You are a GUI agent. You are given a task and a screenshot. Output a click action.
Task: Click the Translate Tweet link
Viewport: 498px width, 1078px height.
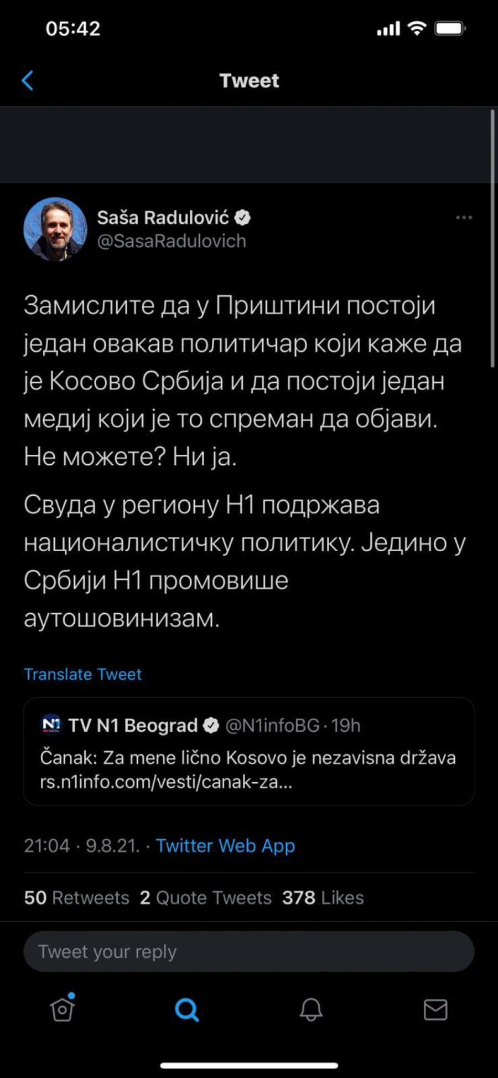coord(82,674)
